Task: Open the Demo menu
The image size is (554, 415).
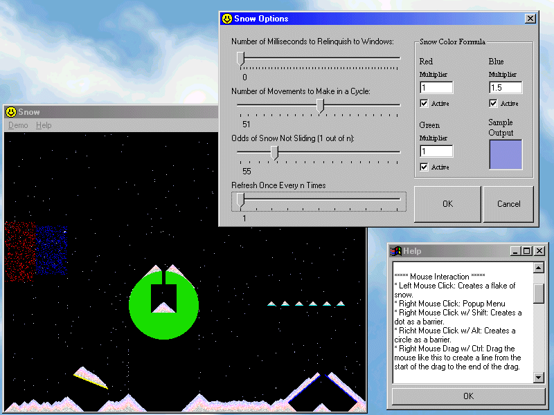Action: point(18,125)
